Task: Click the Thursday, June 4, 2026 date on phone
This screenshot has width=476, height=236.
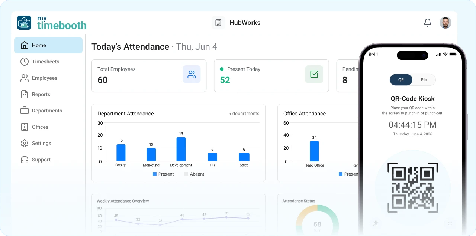Action: pyautogui.click(x=413, y=134)
